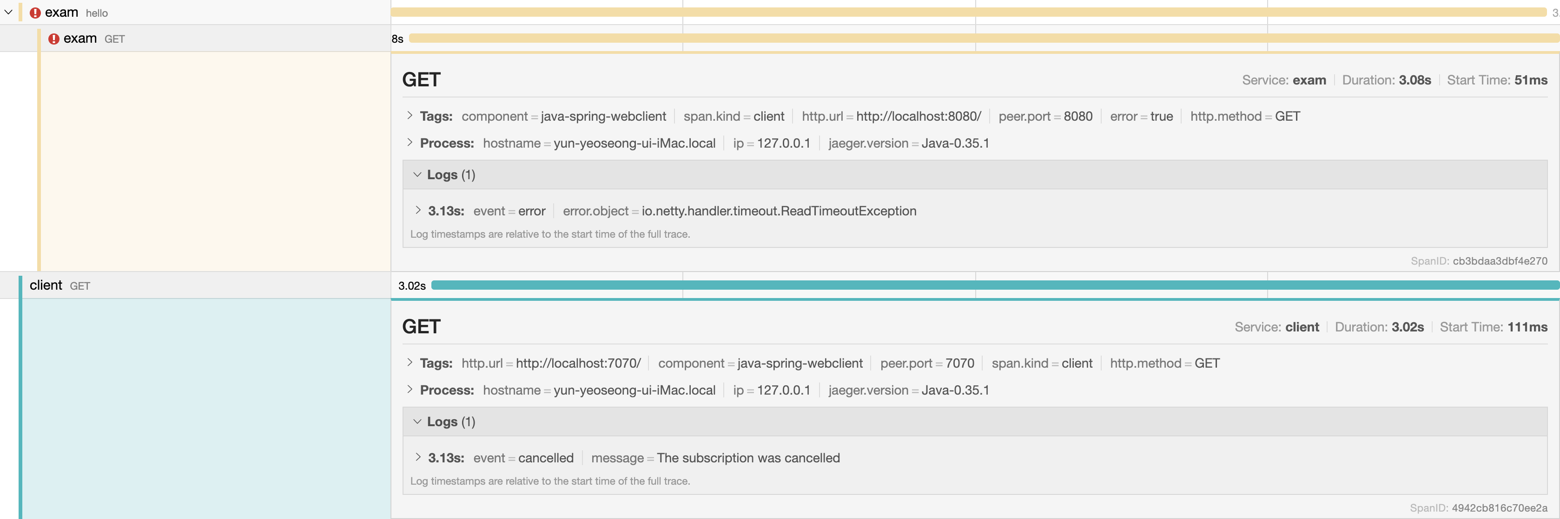
Task: Collapse Logs (1) in client span details
Action: coord(974,422)
